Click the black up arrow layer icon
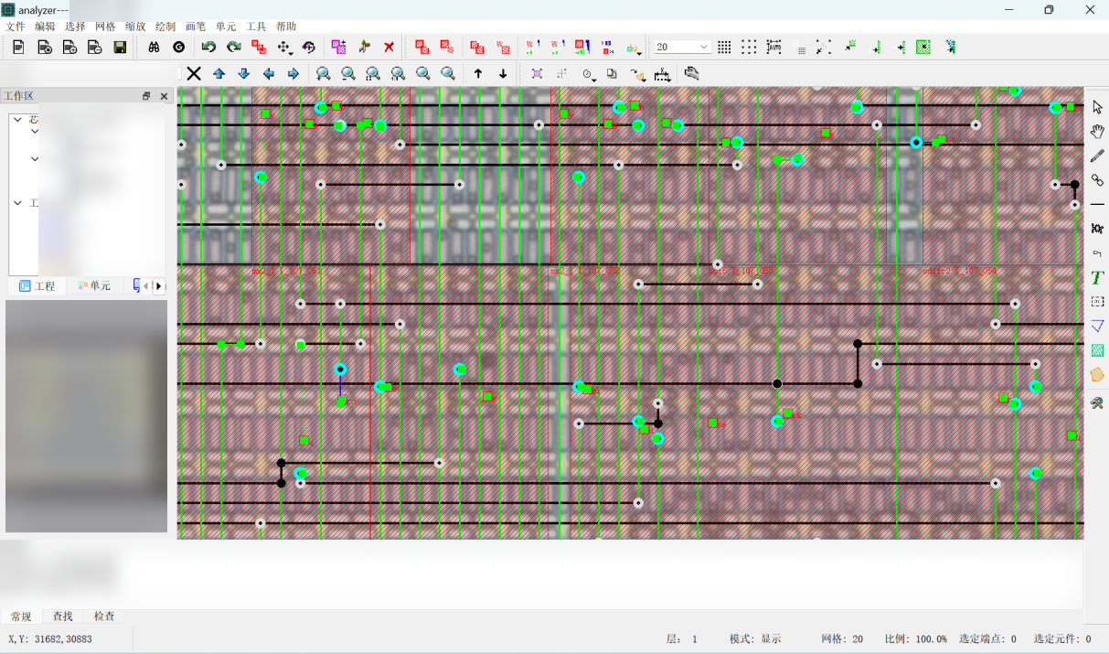1109x654 pixels. pos(478,73)
